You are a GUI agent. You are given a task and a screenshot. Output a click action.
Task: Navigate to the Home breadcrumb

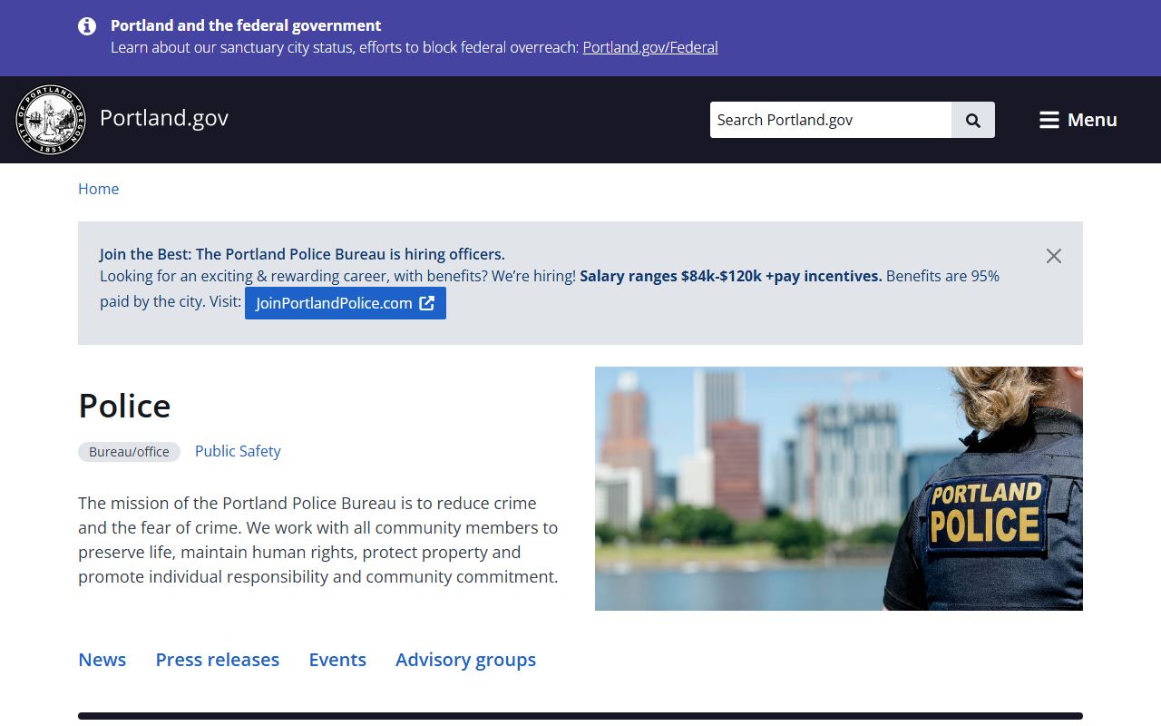(98, 189)
